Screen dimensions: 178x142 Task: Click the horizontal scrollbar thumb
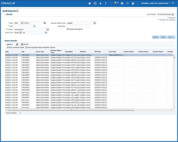coord(71,110)
